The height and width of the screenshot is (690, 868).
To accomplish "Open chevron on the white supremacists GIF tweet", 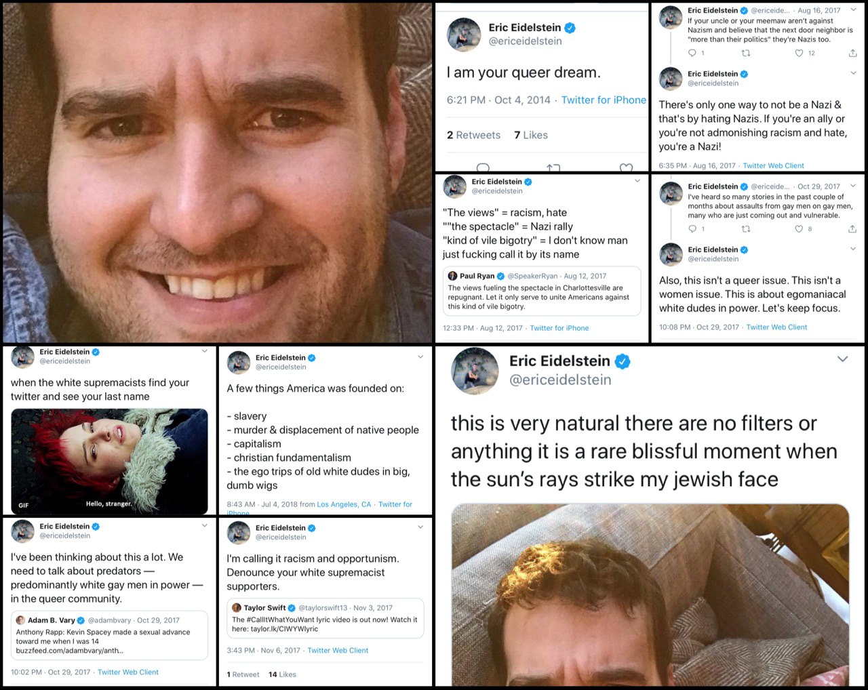I will [204, 351].
